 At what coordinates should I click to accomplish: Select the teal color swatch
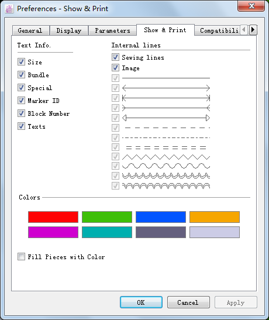tap(107, 232)
